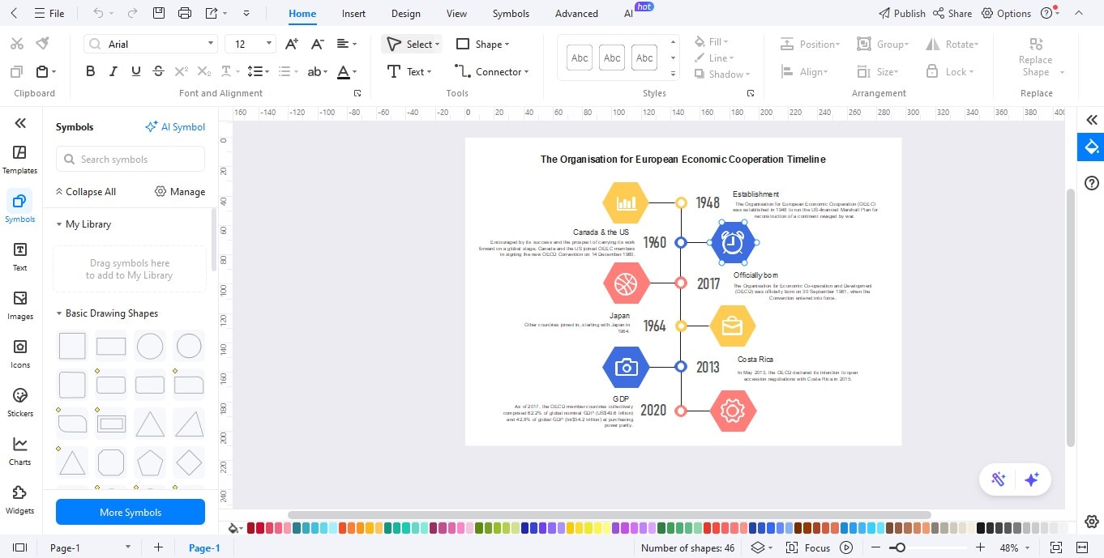Click the Fit to page icon

click(x=1056, y=547)
